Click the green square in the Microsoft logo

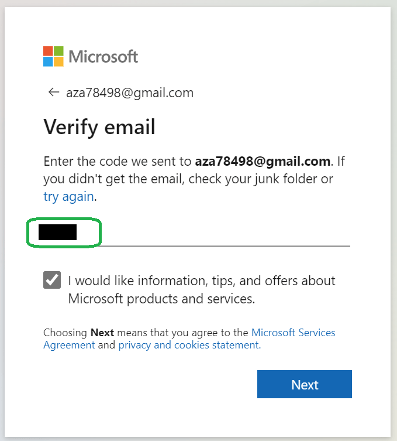click(58, 51)
